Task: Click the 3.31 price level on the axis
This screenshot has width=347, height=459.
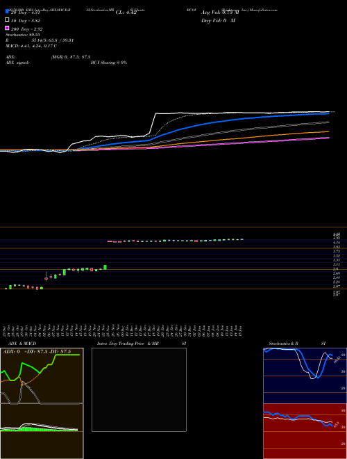Action: coord(337,260)
